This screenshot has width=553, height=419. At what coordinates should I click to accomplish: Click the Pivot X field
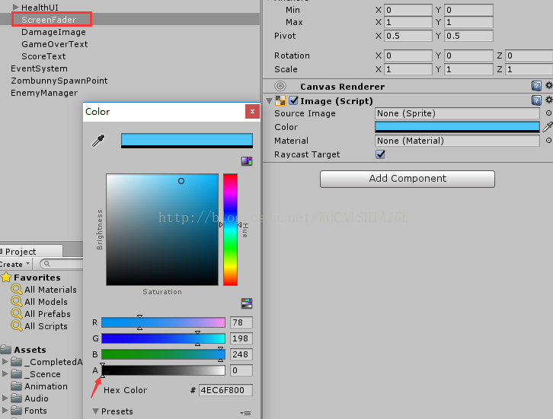pyautogui.click(x=408, y=36)
